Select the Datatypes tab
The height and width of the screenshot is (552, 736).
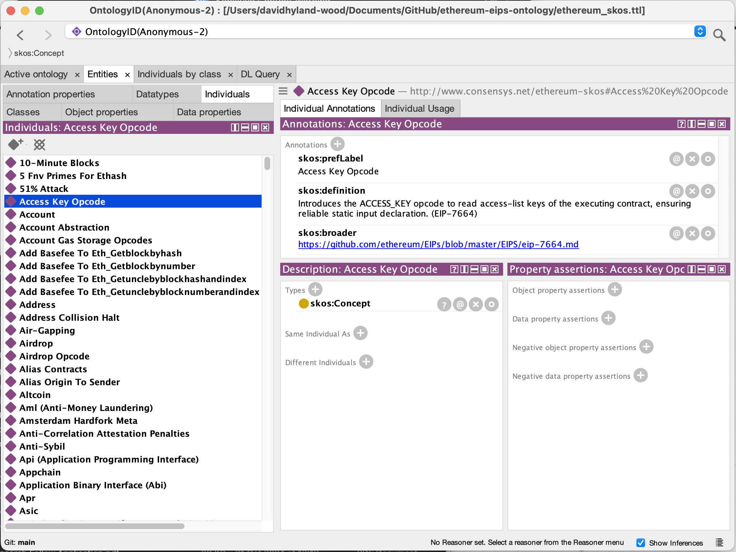(167, 94)
